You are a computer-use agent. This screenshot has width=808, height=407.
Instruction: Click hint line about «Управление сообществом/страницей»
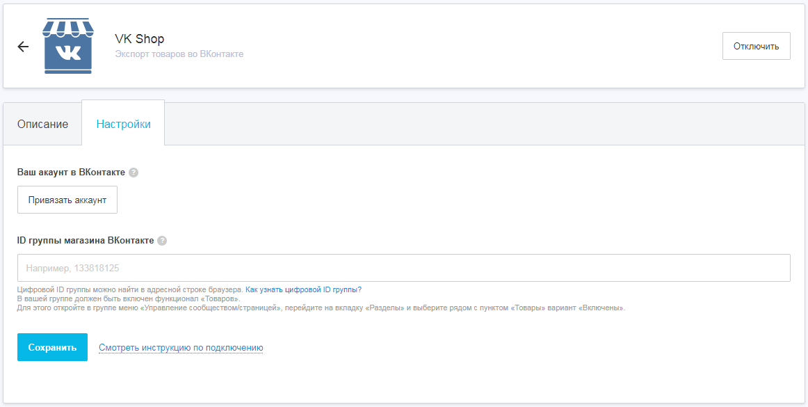321,308
